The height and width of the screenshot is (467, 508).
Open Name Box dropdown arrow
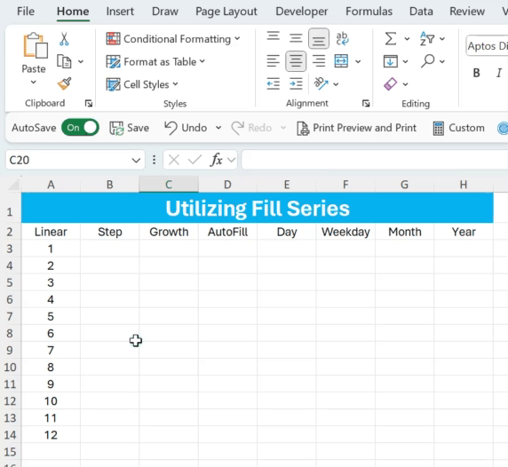coord(136,160)
